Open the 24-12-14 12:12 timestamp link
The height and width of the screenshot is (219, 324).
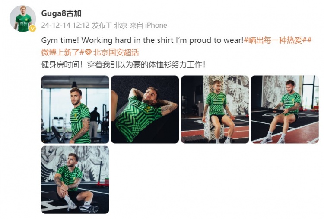click(x=65, y=25)
